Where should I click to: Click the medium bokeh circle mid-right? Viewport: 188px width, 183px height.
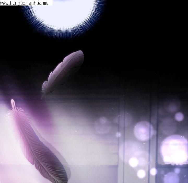click(144, 131)
